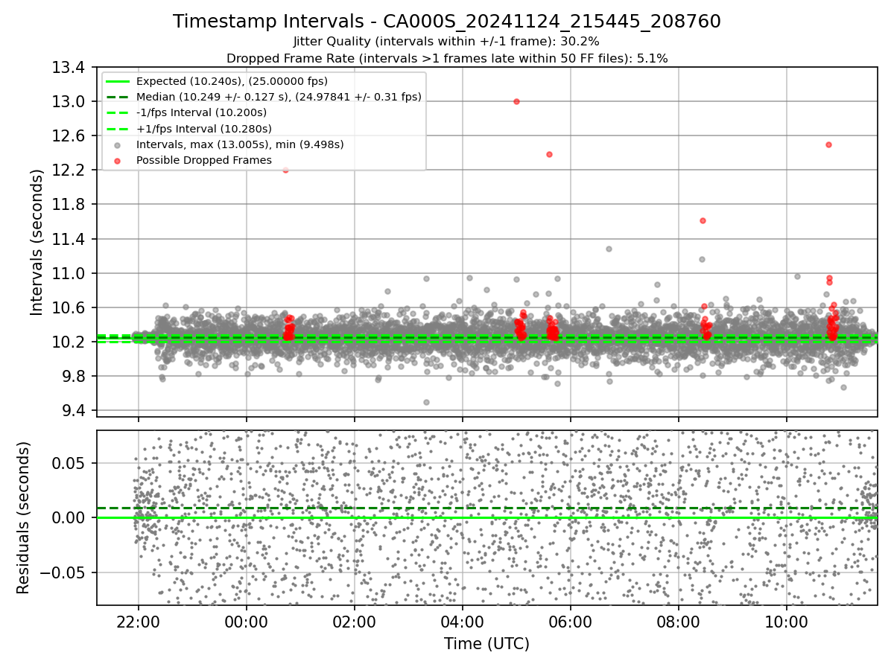Screen dimensions: 894x670
Task: Click the '22:00' x-axis tick label
Action: pyautogui.click(x=138, y=622)
